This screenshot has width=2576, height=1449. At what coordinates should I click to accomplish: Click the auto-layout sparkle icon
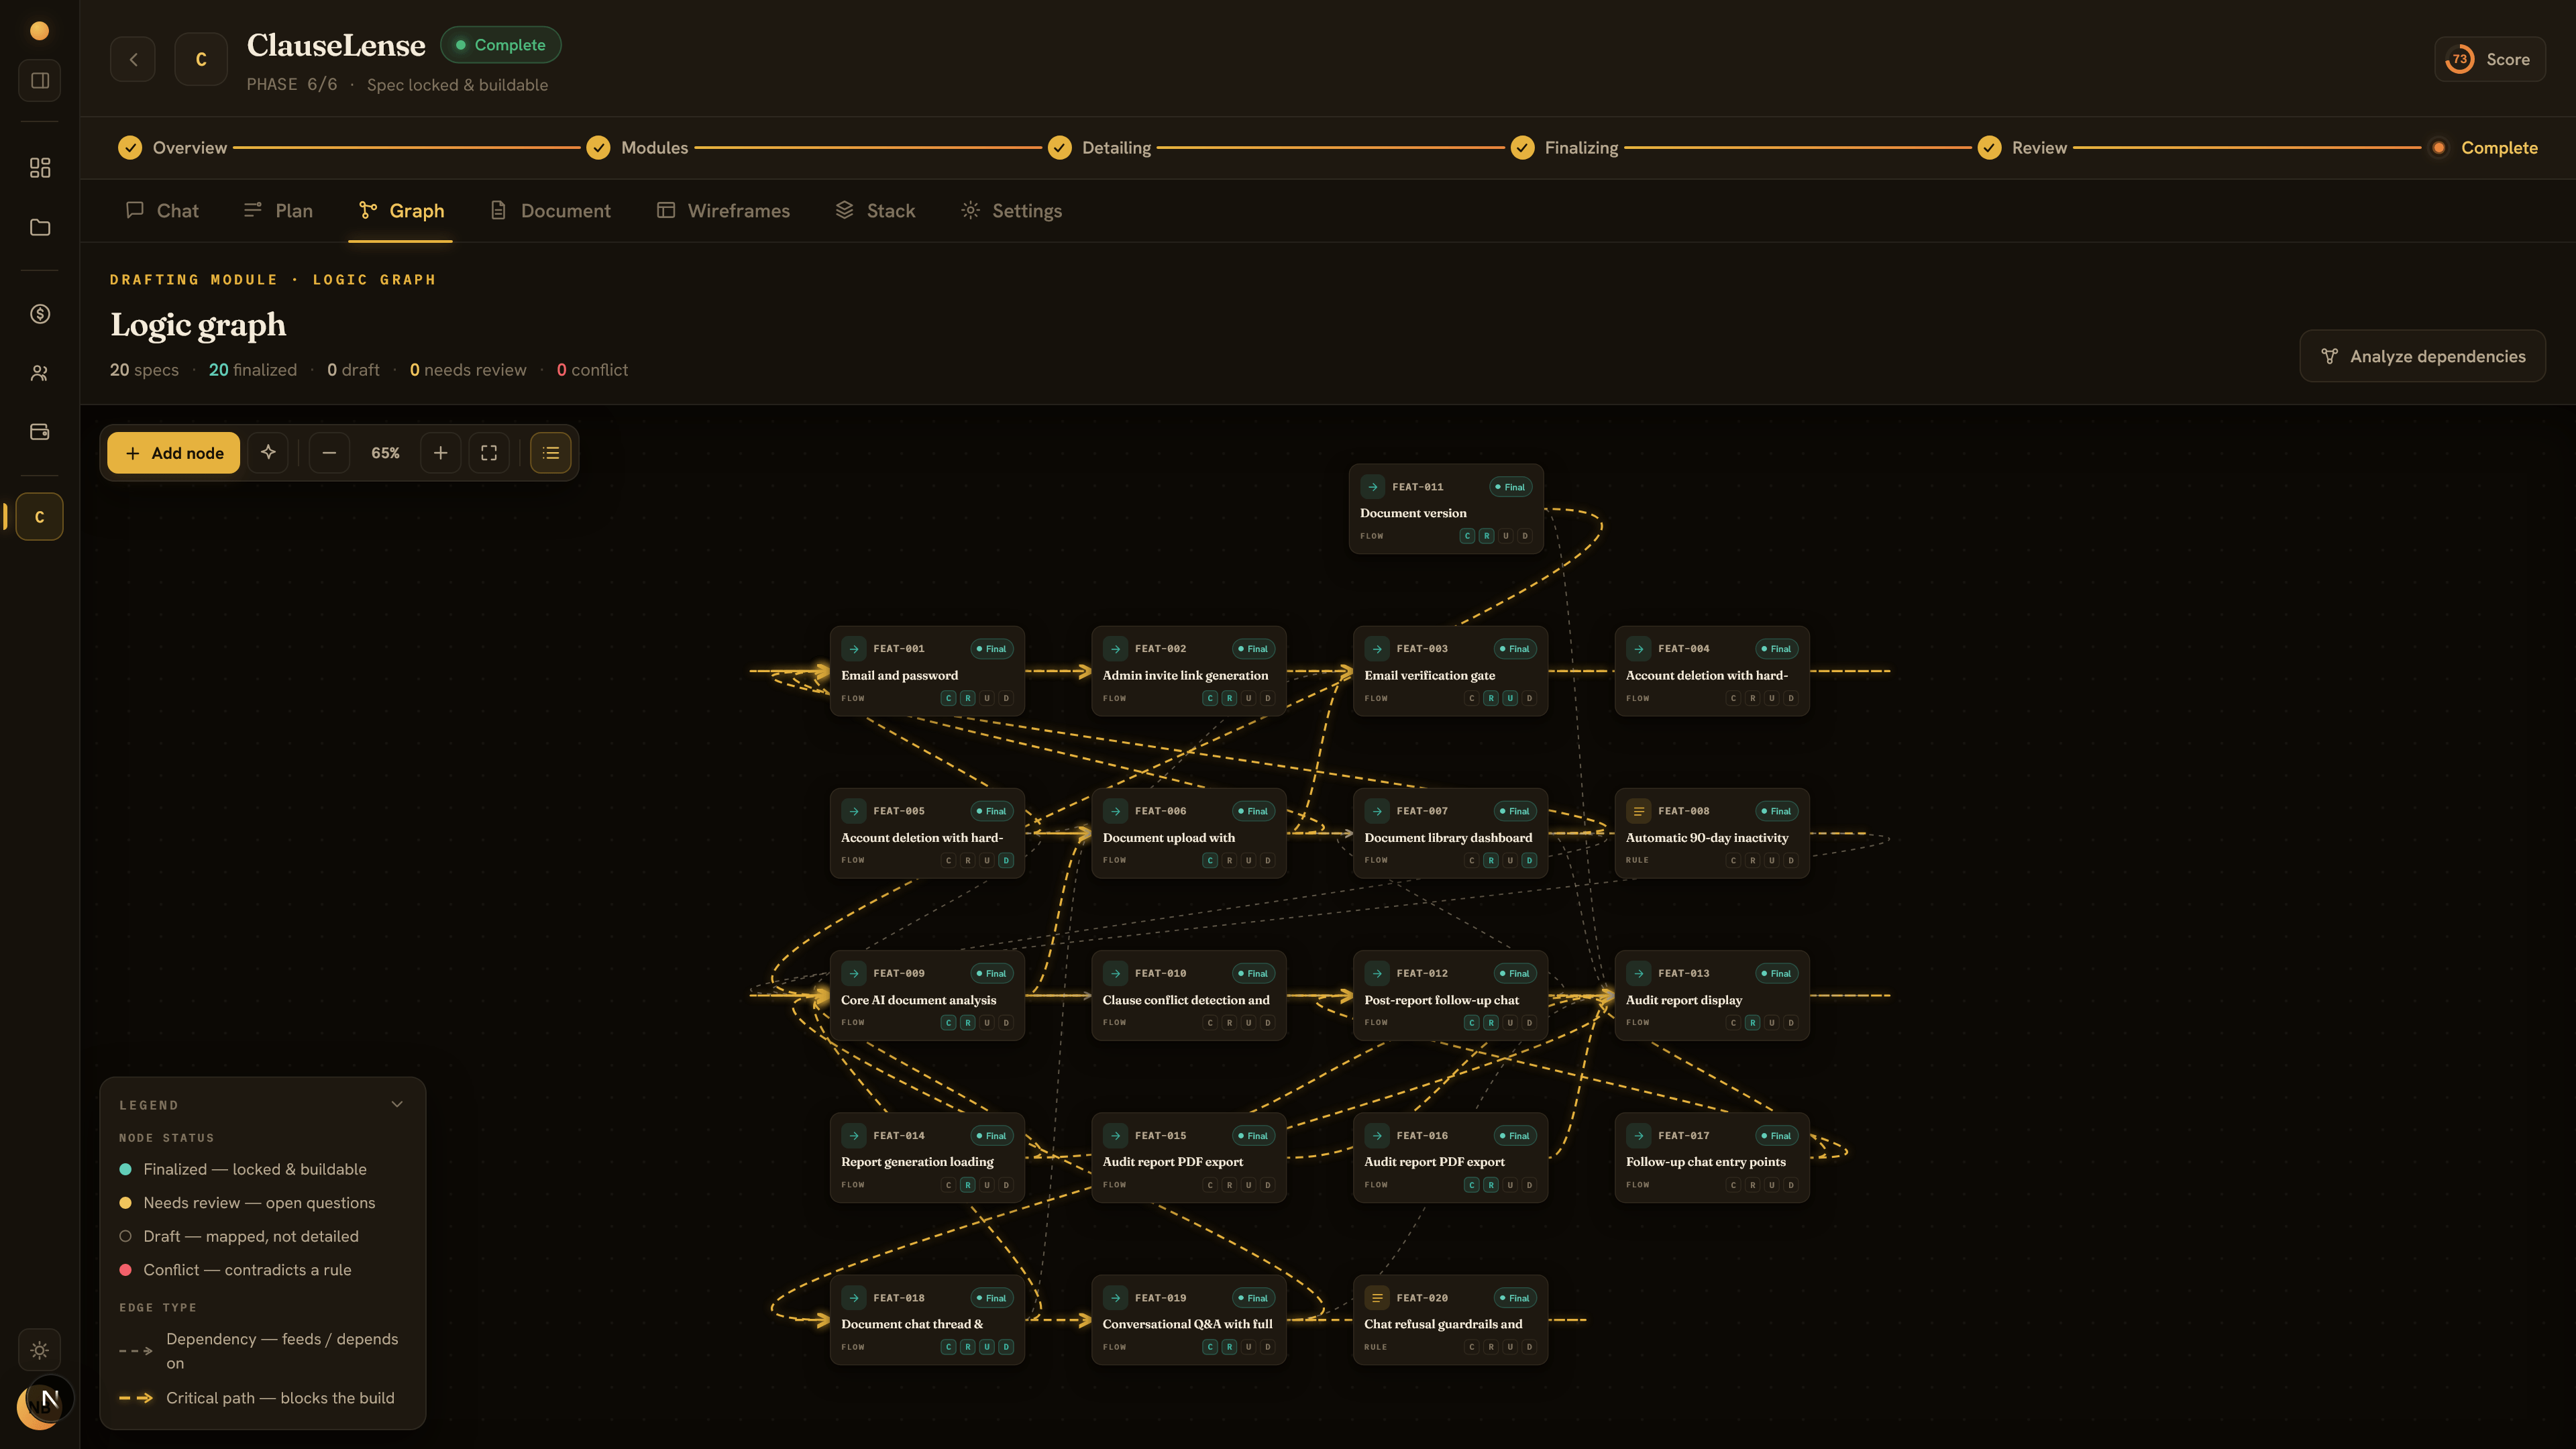268,453
